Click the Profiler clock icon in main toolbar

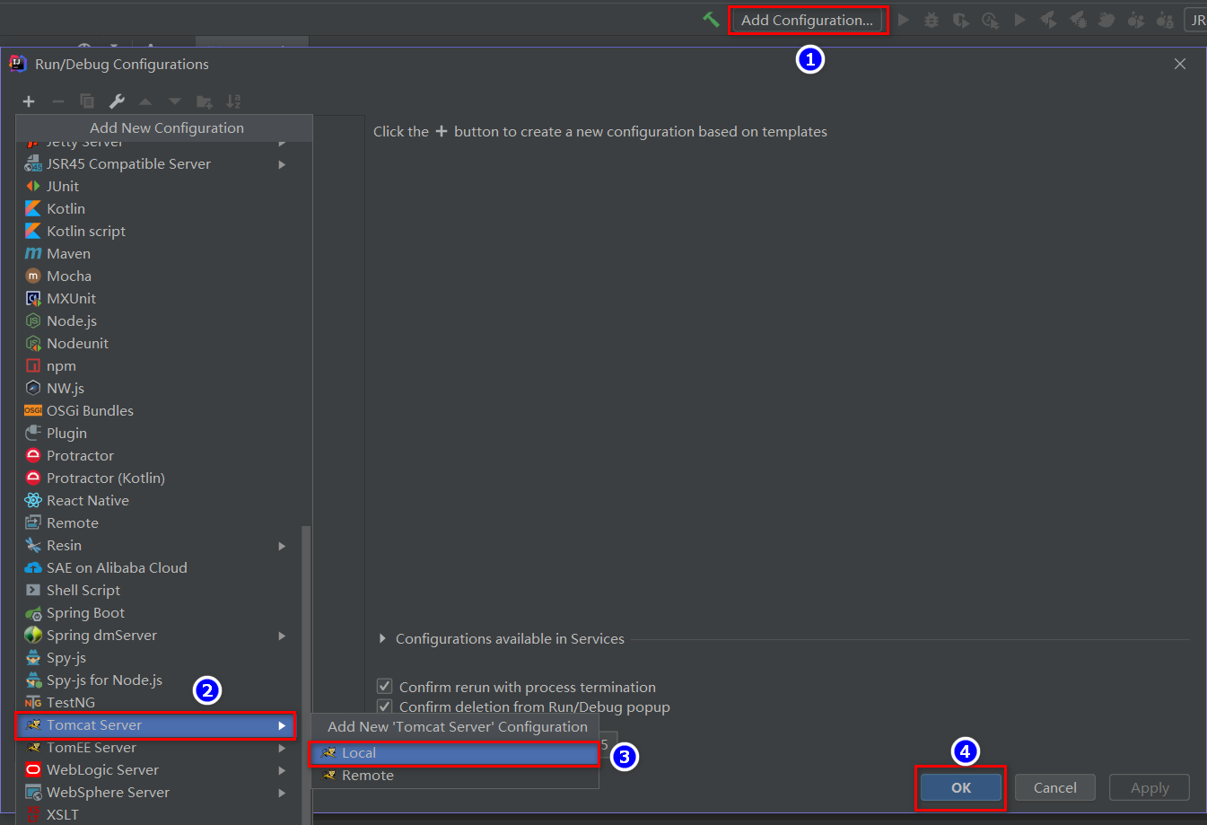point(990,20)
